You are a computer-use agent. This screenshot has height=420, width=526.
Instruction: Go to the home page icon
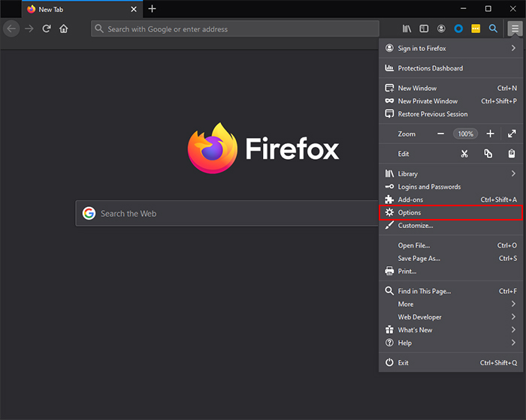63,28
